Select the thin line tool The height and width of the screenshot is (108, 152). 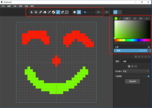tap(49, 12)
